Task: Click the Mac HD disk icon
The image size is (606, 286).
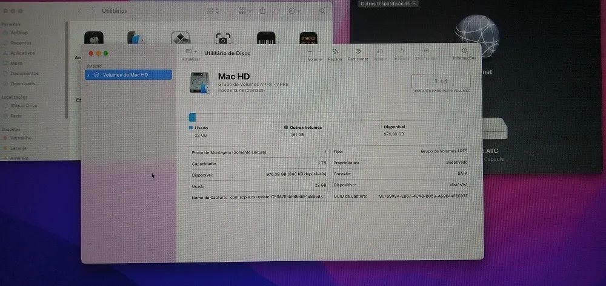Action: [200, 82]
